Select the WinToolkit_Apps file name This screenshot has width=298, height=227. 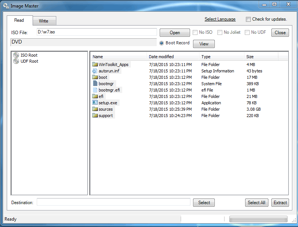click(x=114, y=65)
